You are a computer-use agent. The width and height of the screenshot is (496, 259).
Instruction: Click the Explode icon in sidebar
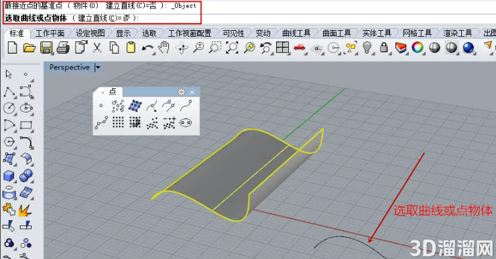(25, 210)
